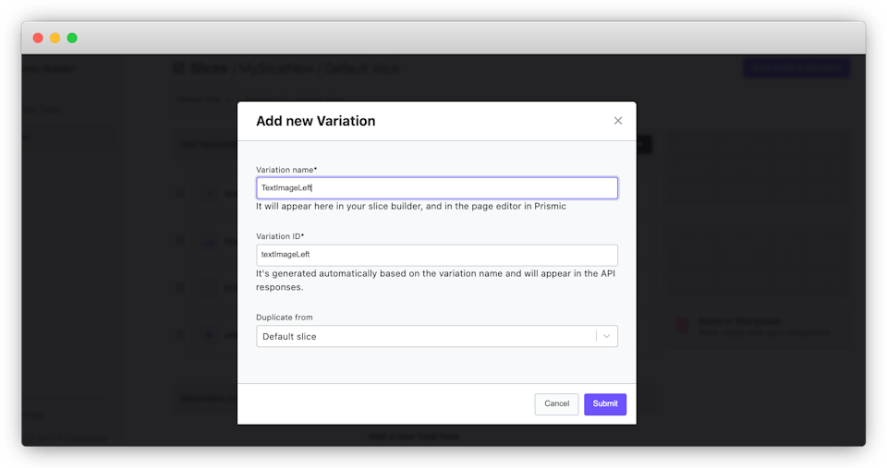Click the "Add new Variation" dialog title
The width and height of the screenshot is (887, 468).
tap(316, 121)
